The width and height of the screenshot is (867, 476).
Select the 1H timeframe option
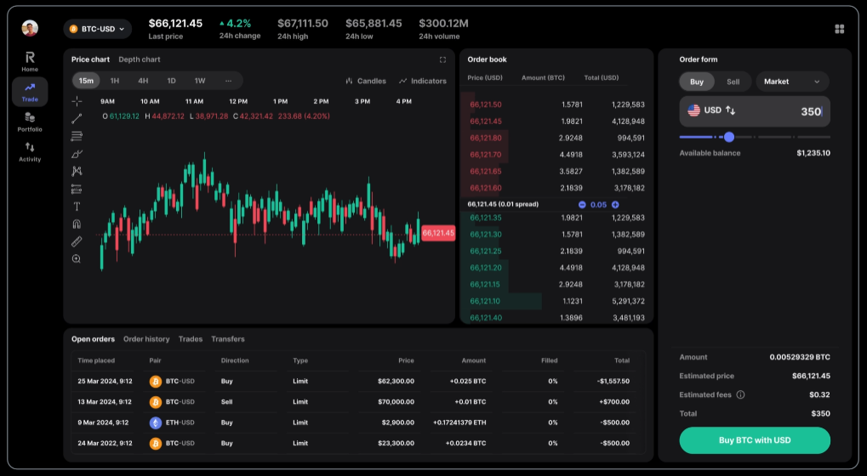115,81
